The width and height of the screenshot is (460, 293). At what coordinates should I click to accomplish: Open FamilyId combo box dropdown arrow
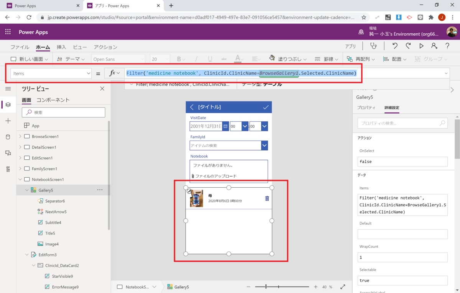point(264,146)
